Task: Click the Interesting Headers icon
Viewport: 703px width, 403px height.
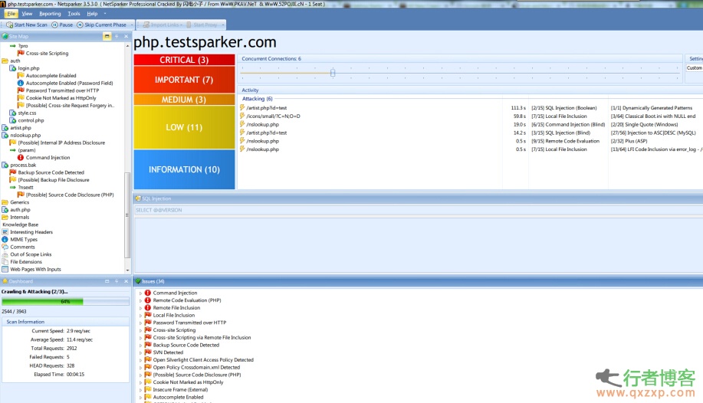Action: pyautogui.click(x=5, y=231)
